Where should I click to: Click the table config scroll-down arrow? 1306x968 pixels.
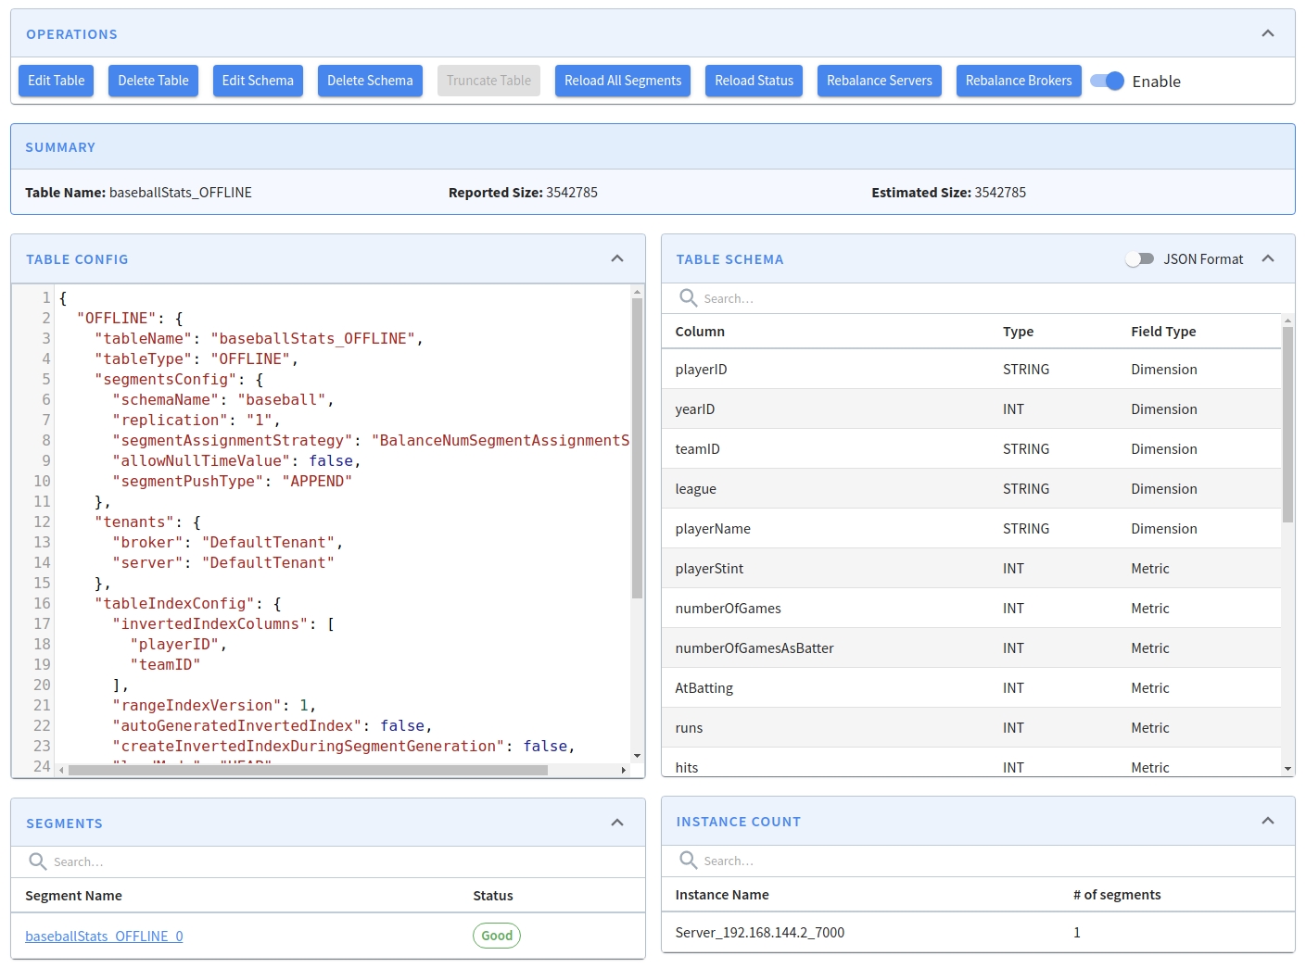click(637, 756)
